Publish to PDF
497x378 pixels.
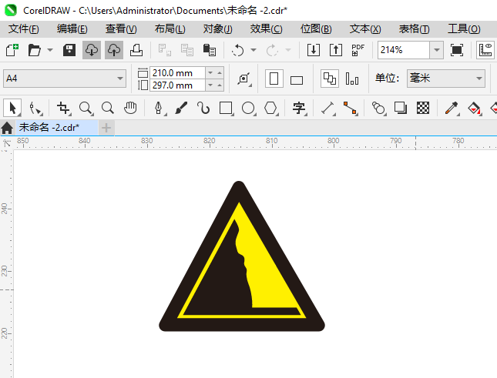[358, 50]
